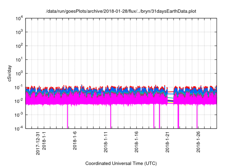Click the magenta dropout spike before 2018-1-6
Image resolution: width=239 pixels, height=167 pixels.
click(x=68, y=116)
